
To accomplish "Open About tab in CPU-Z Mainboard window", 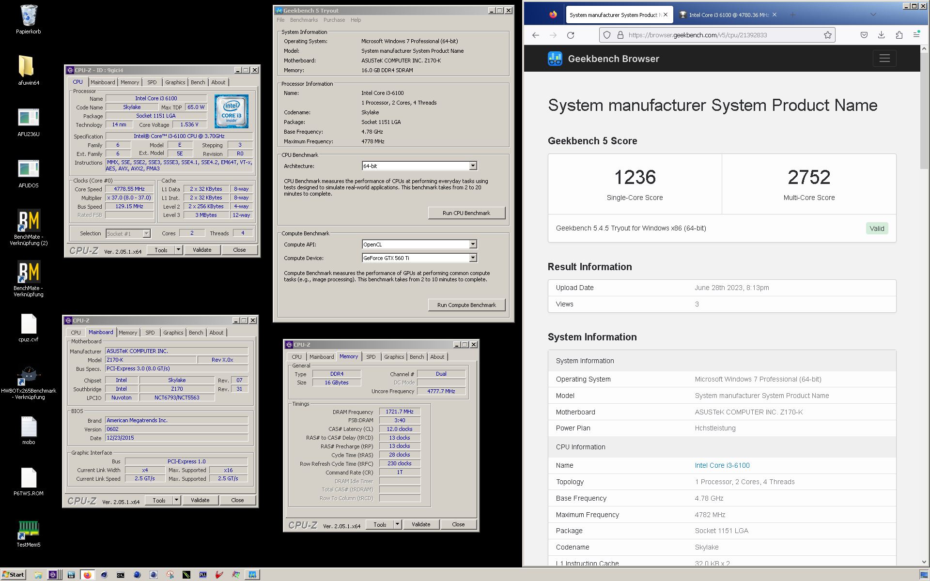I will [216, 333].
